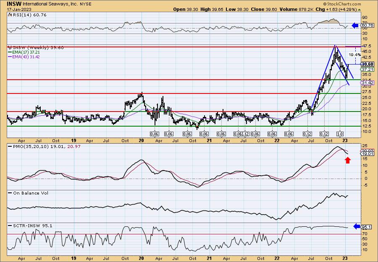Click the 37.21 EMA tag on axis
Viewport: 378px width, 262px height.
(x=367, y=69)
